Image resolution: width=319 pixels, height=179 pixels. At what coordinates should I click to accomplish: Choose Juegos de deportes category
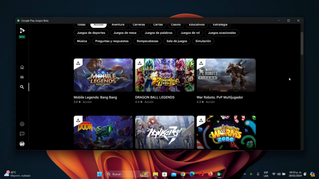91,33
